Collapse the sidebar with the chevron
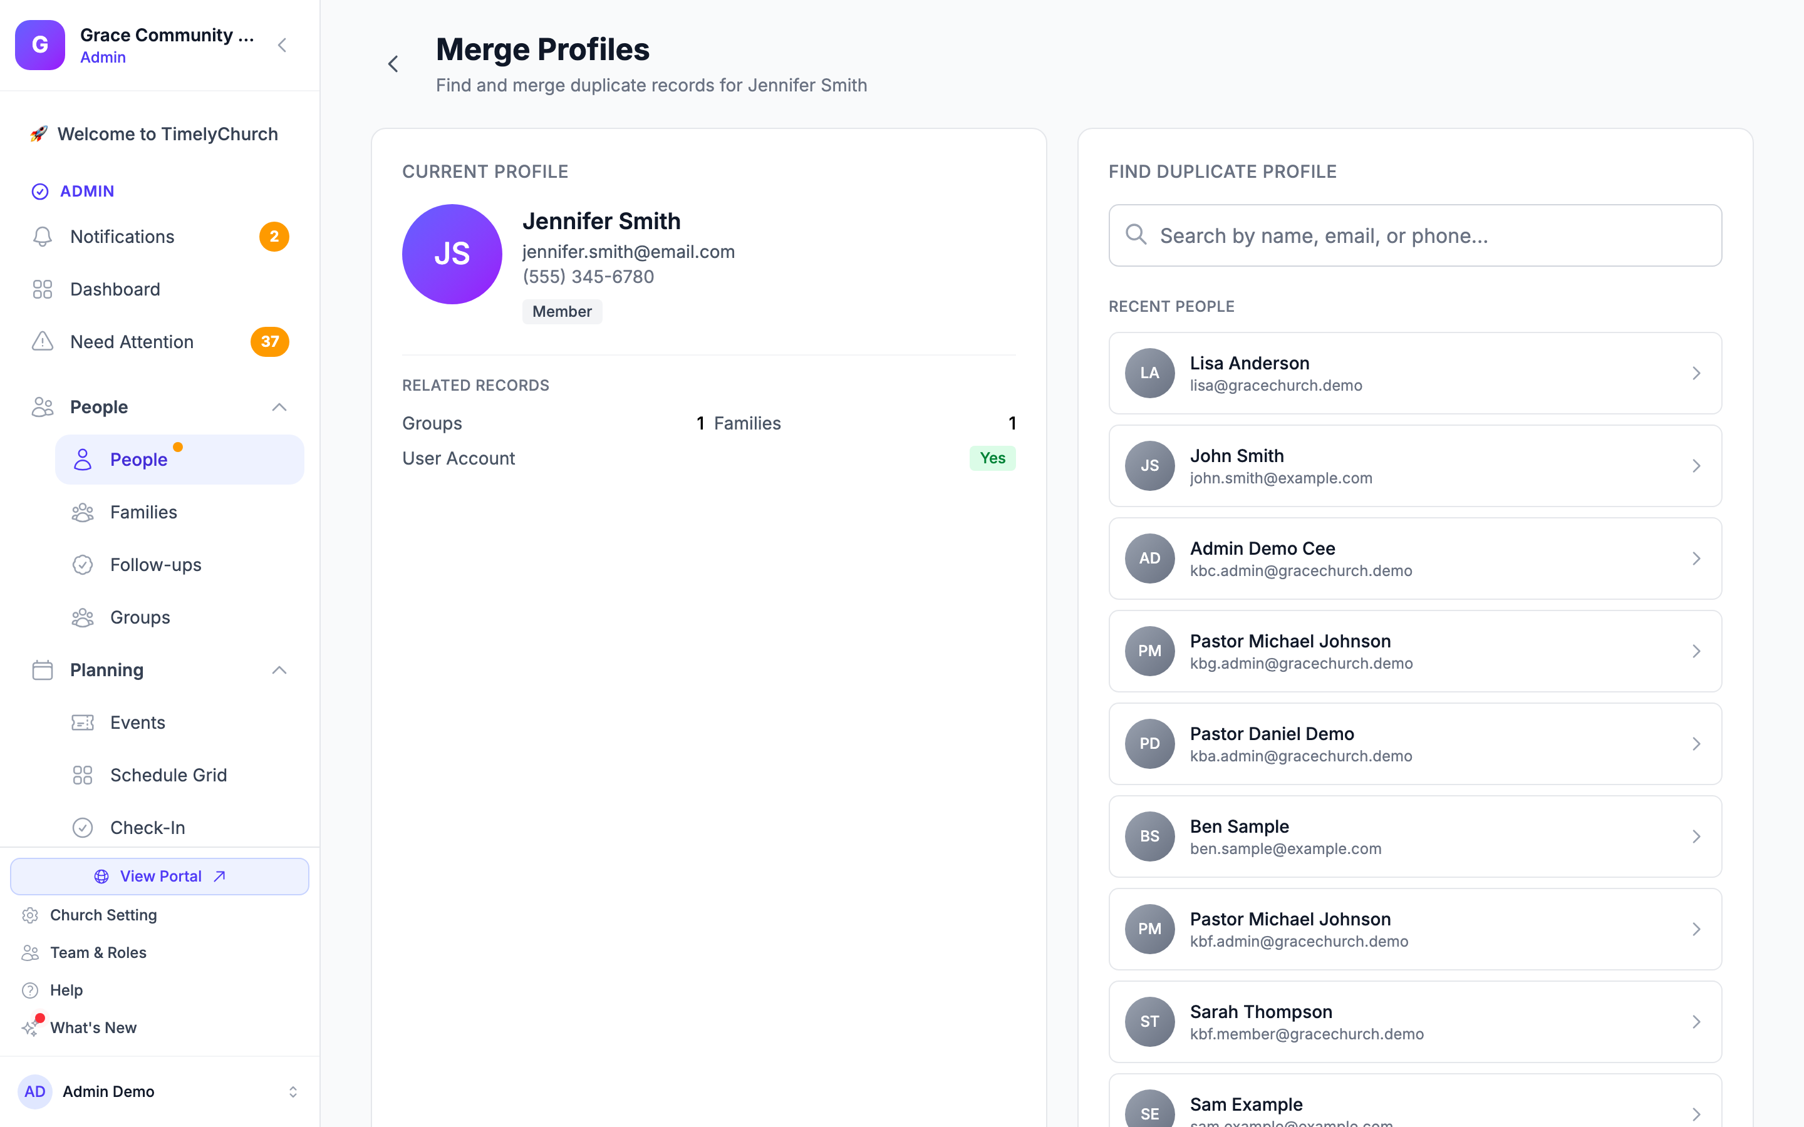The width and height of the screenshot is (1804, 1127). coord(282,46)
